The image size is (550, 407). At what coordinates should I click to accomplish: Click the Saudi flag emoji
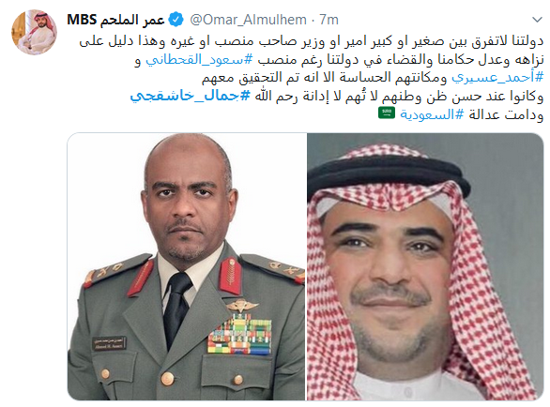387,113
